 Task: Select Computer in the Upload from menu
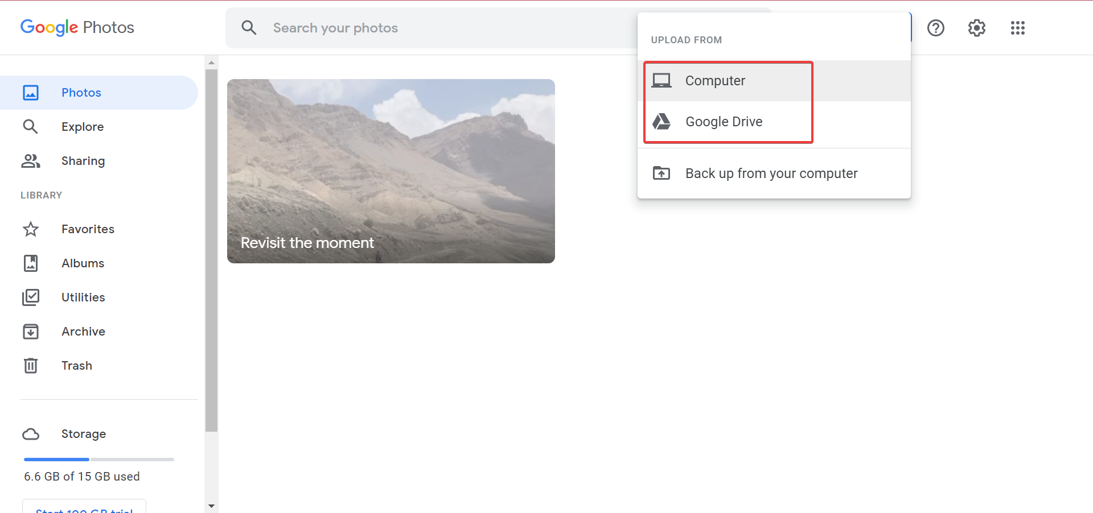(x=774, y=81)
